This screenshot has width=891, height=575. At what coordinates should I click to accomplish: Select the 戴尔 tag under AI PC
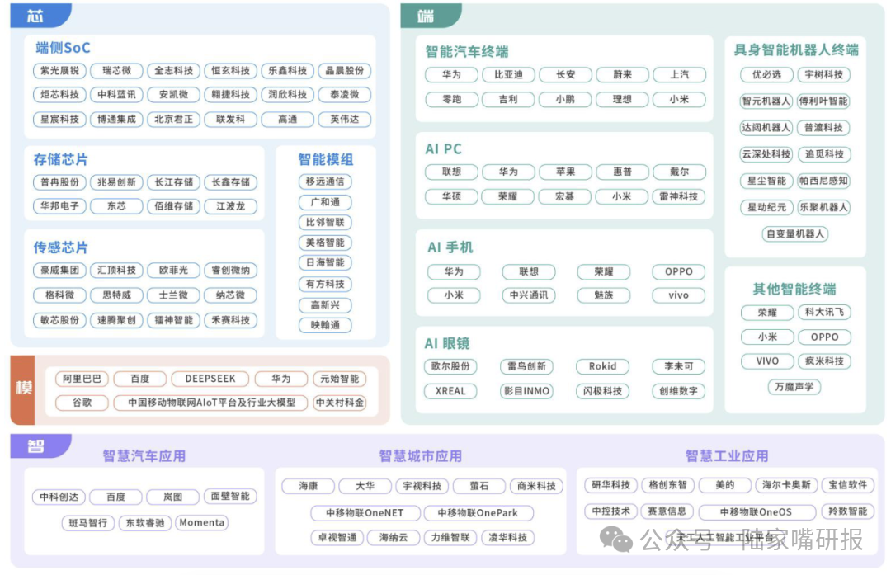679,172
